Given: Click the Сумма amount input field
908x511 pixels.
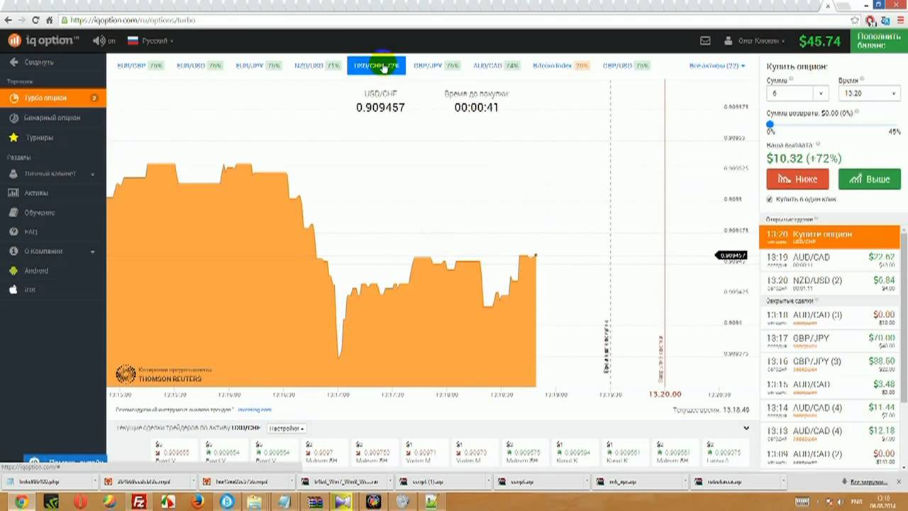Looking at the screenshot, I should [x=790, y=93].
